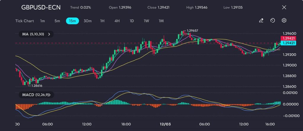This screenshot has height=131, width=303.
Task: Click the 1.29657 high price marker
Action: (x=192, y=31)
